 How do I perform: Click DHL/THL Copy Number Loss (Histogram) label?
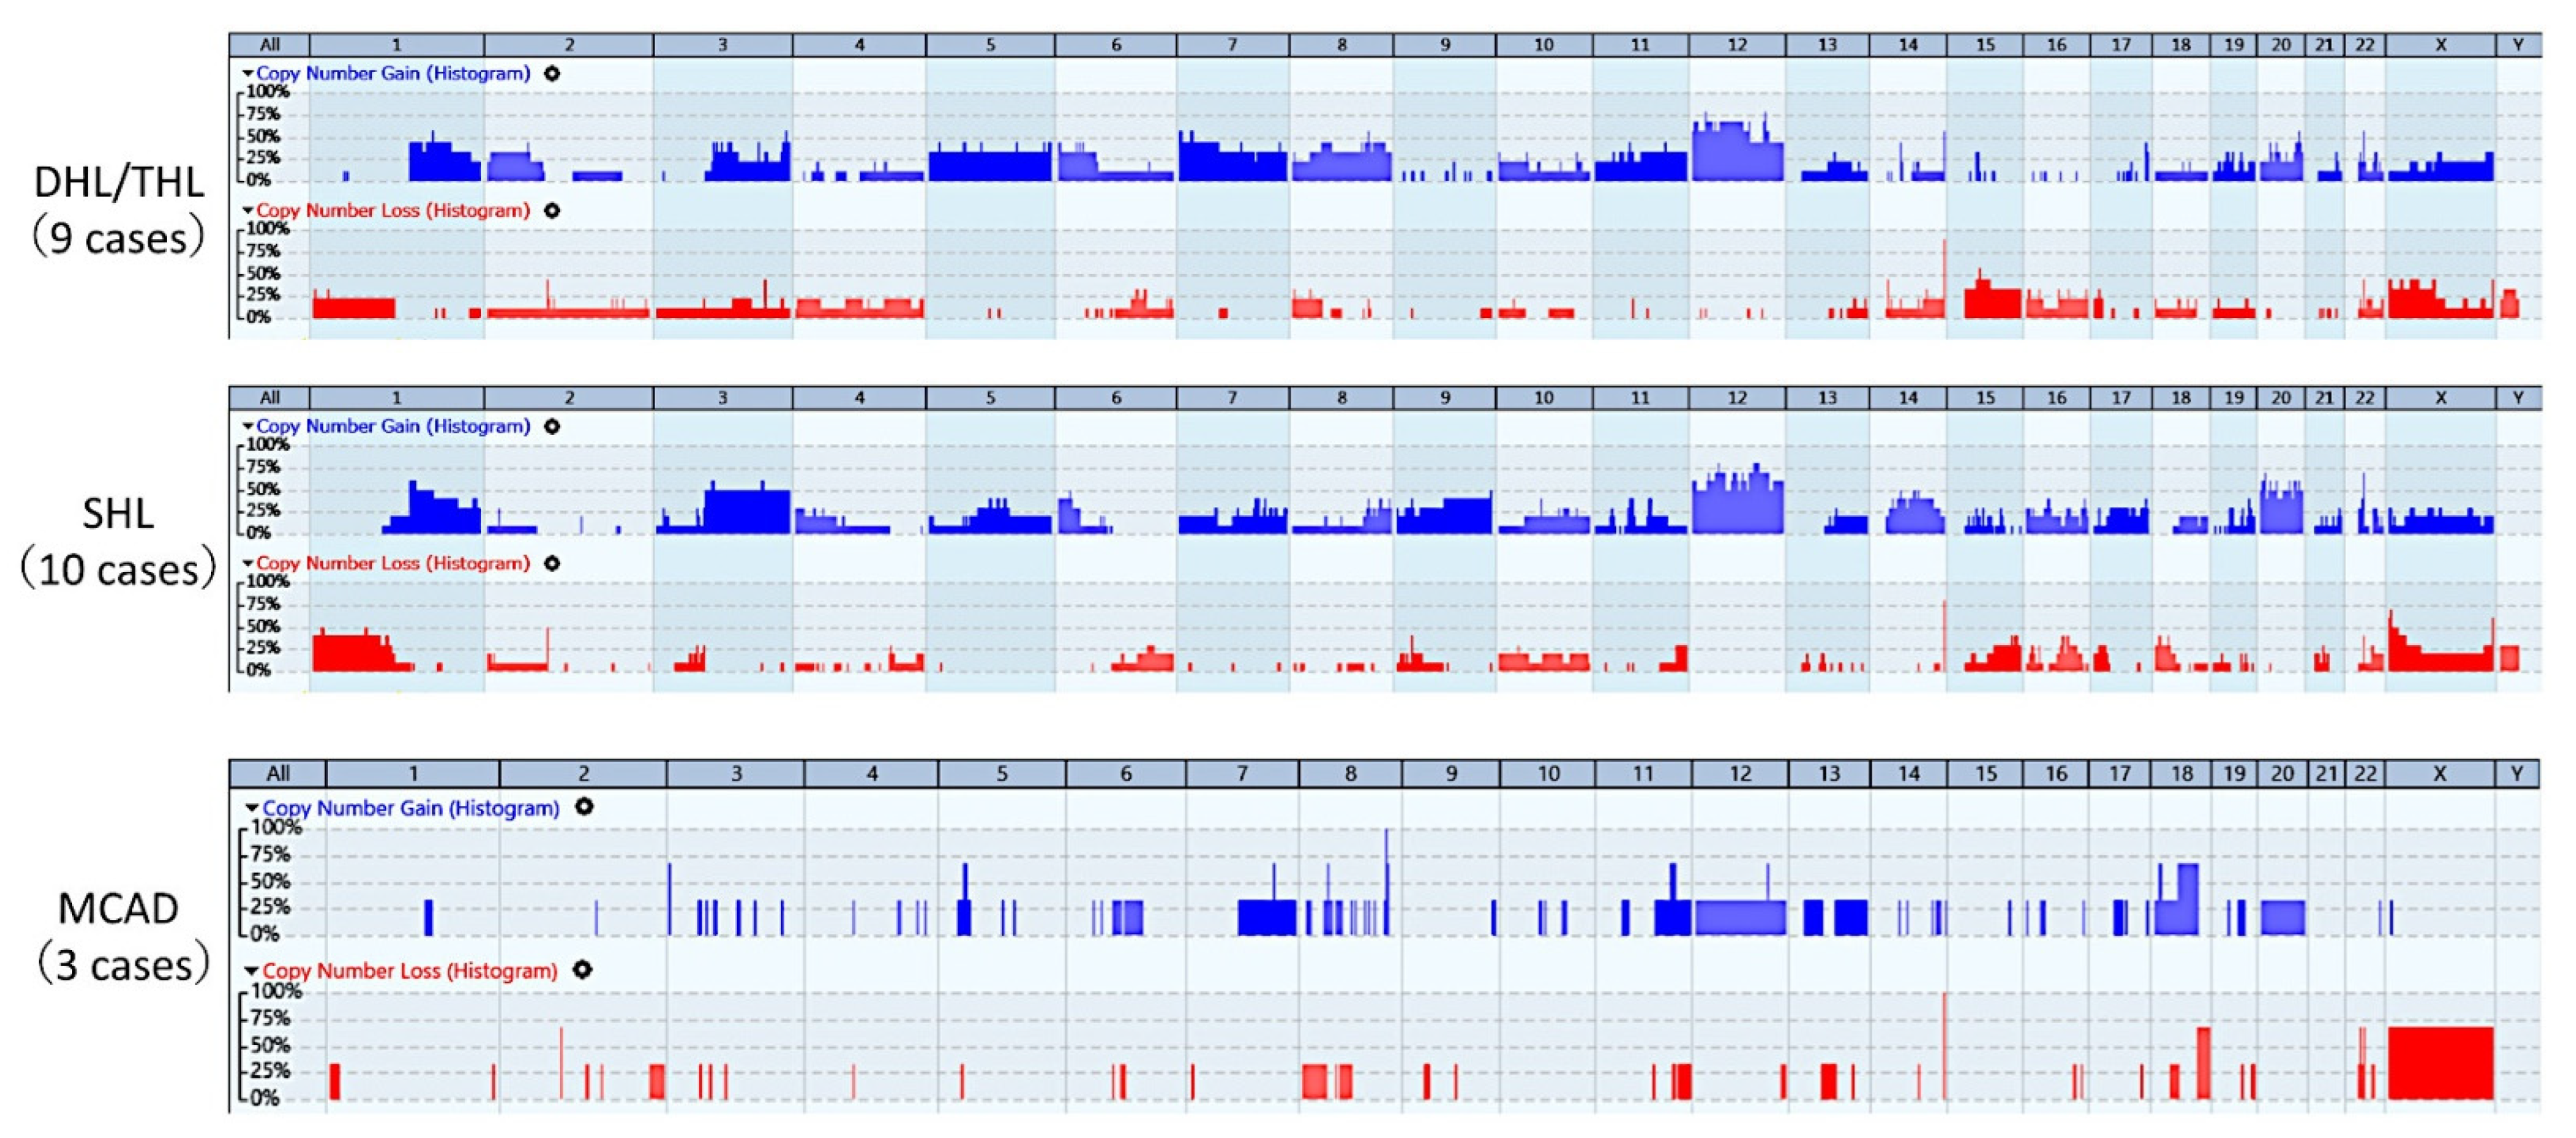click(x=393, y=210)
